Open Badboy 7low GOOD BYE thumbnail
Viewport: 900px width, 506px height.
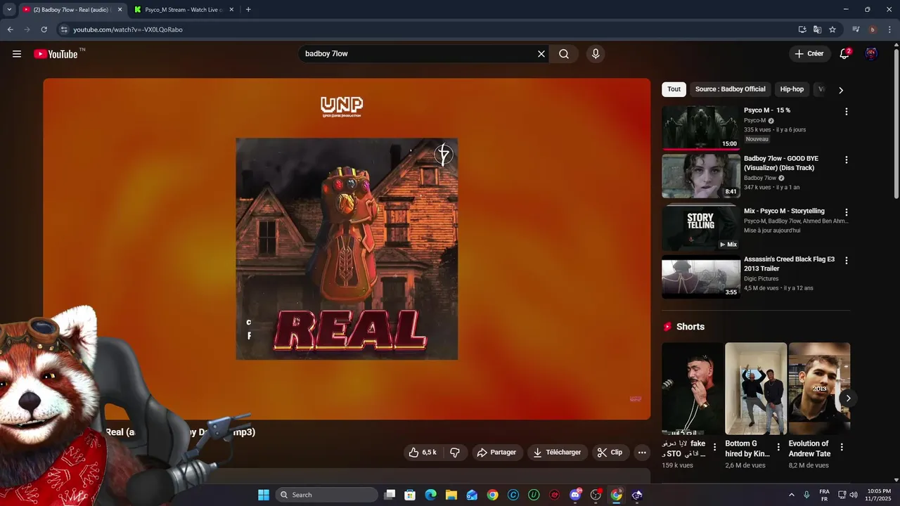point(701,176)
